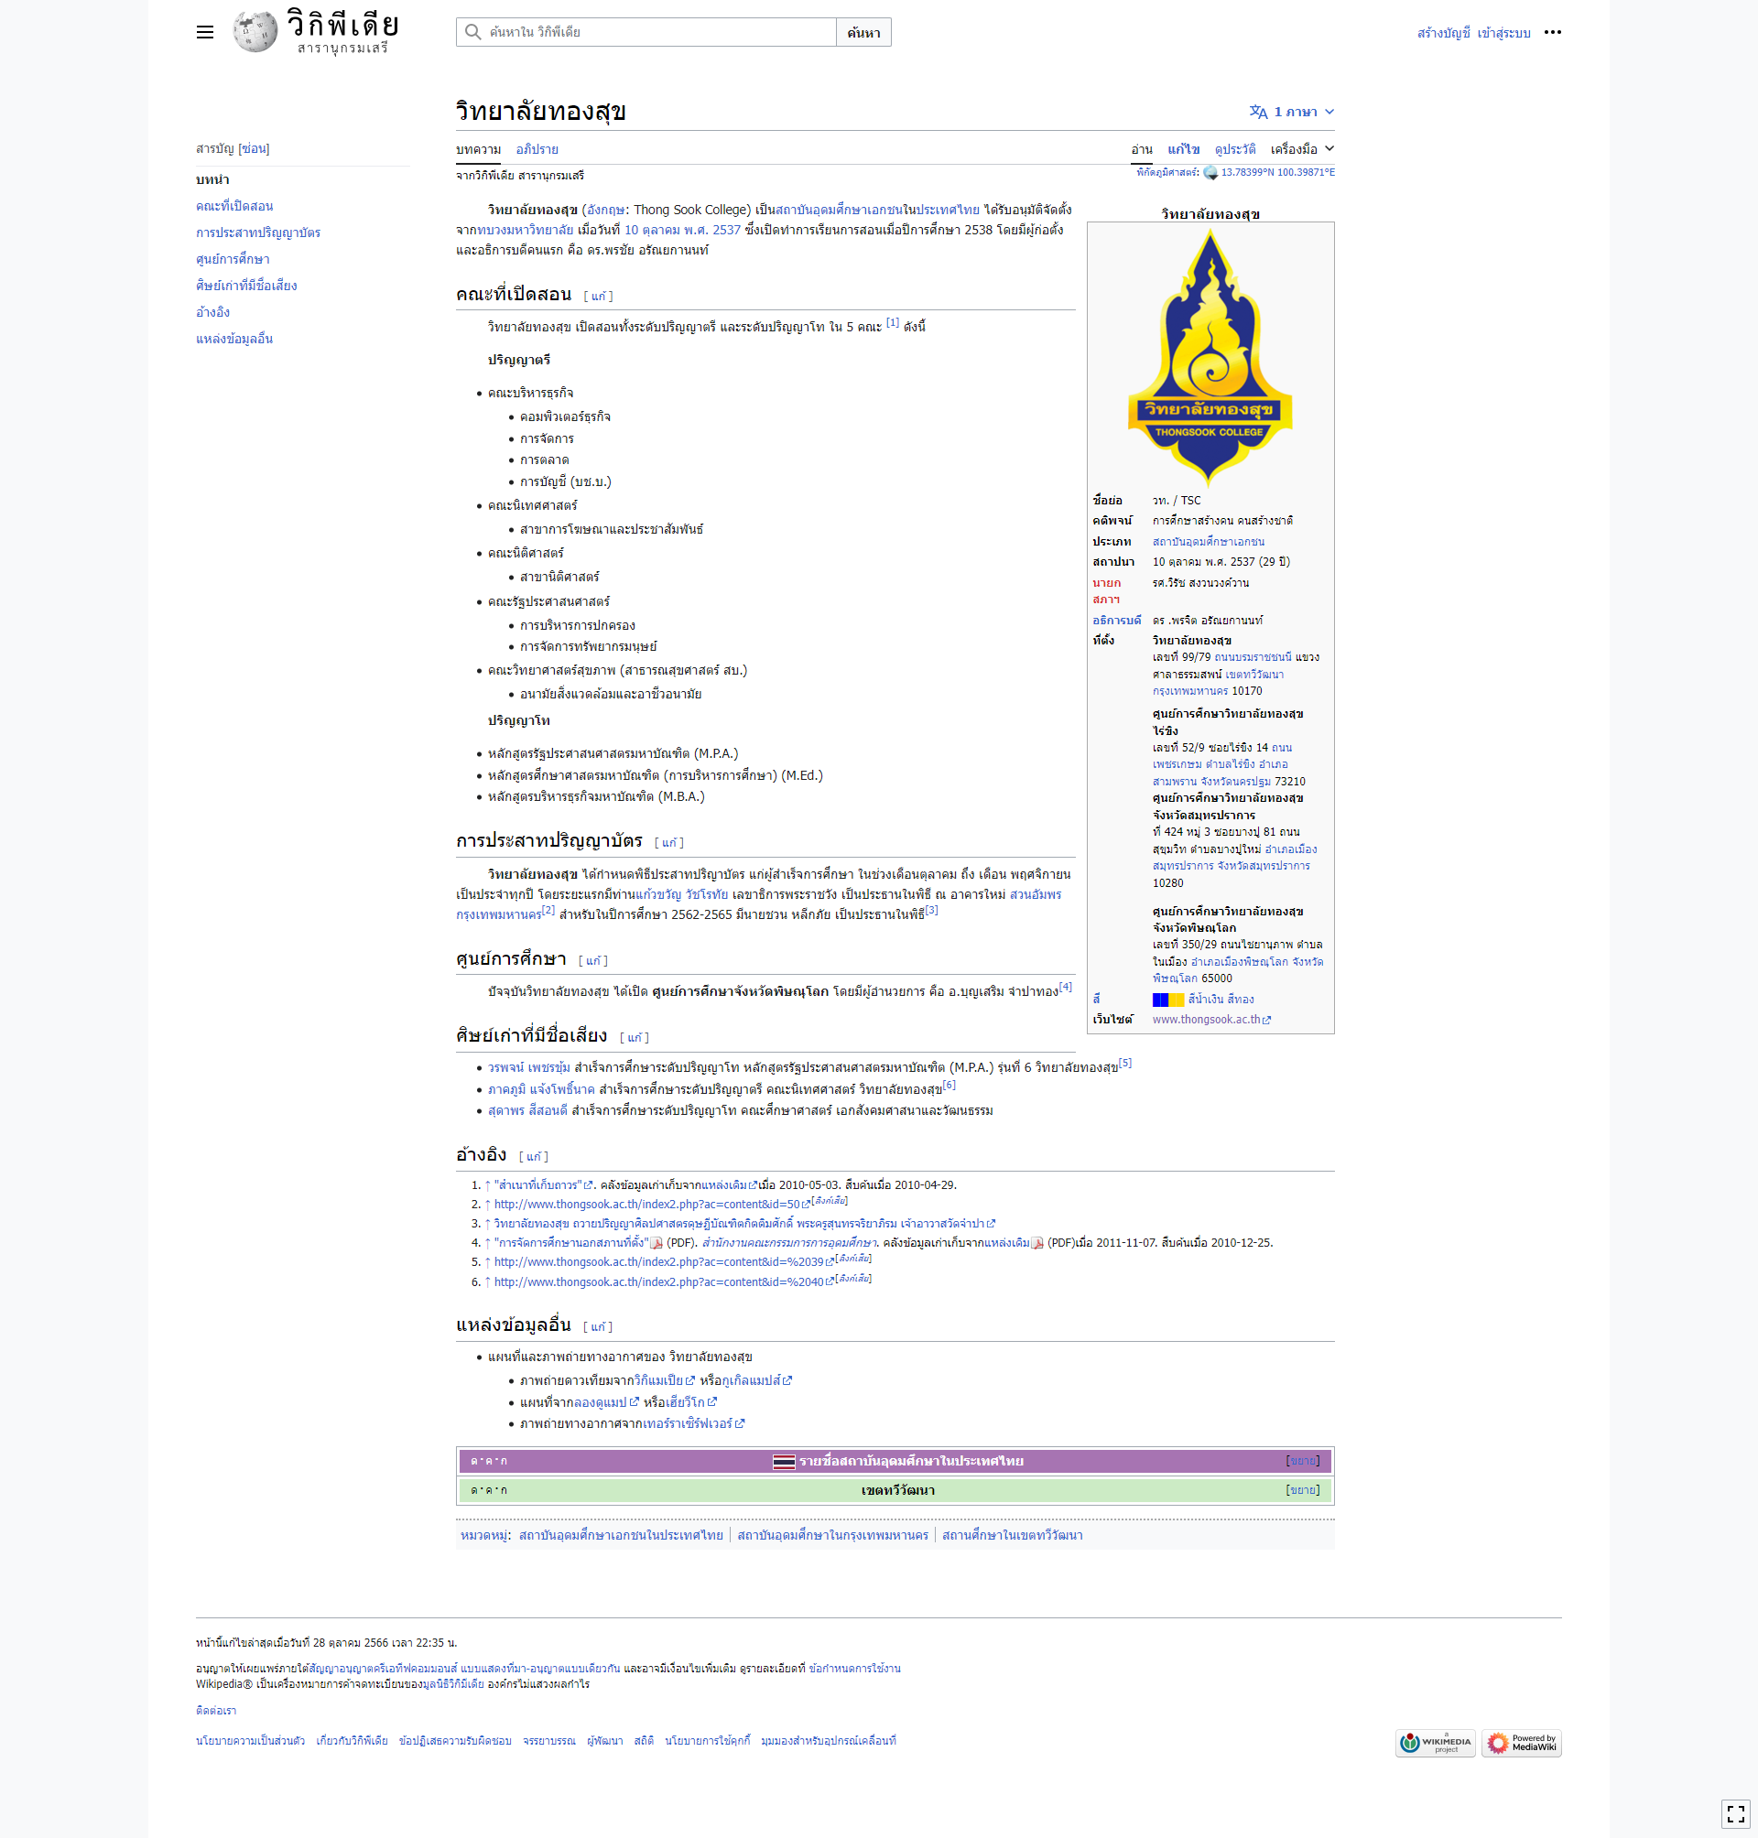Switch to the อภิปราย talk tab

[x=536, y=150]
